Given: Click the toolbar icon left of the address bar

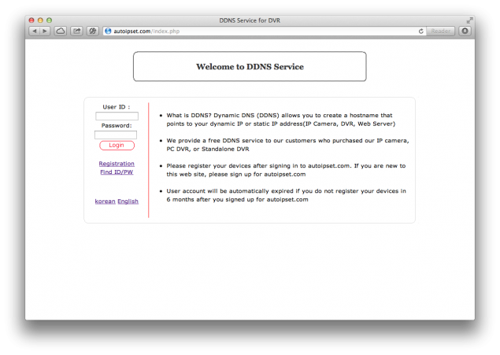Looking at the screenshot, I should point(93,31).
